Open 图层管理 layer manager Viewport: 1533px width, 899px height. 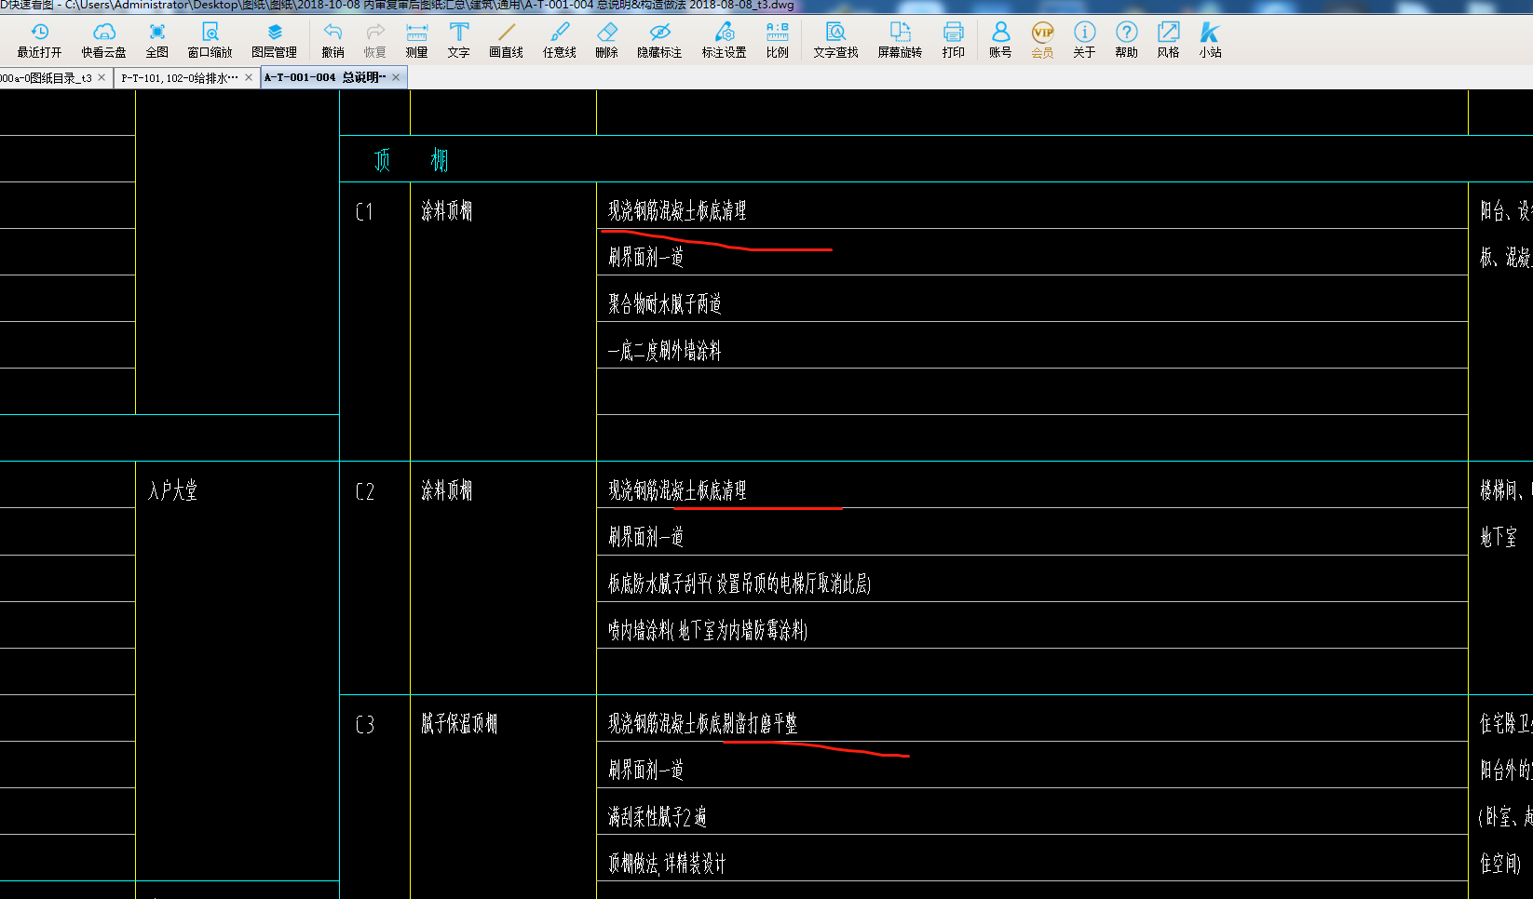pyautogui.click(x=274, y=41)
